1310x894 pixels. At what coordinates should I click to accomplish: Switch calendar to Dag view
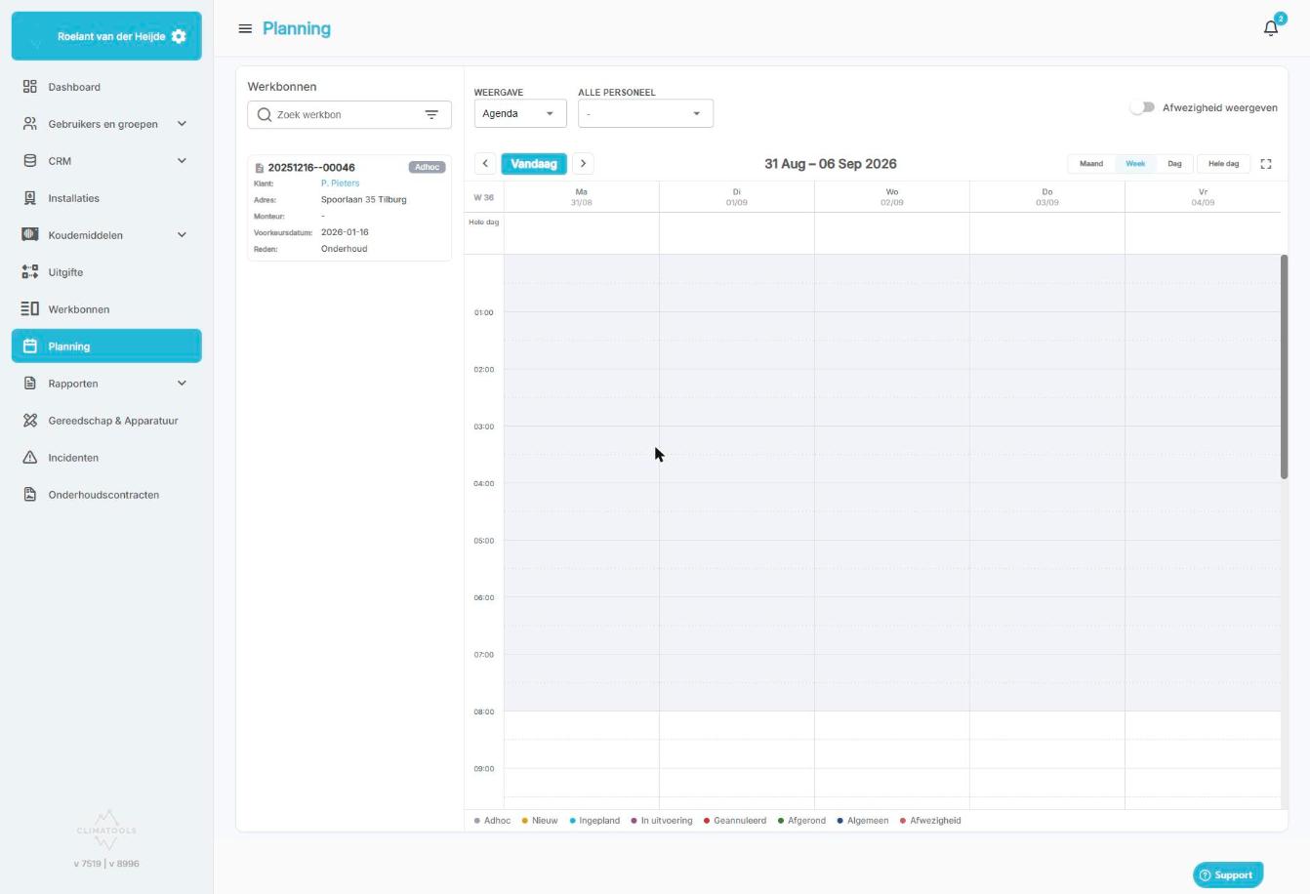point(1174,164)
